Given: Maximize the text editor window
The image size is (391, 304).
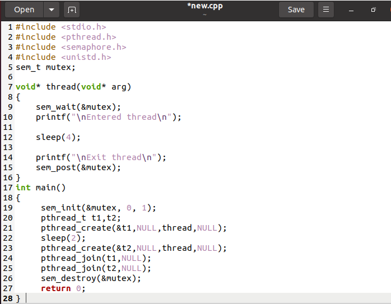Looking at the screenshot, I should point(373,10).
